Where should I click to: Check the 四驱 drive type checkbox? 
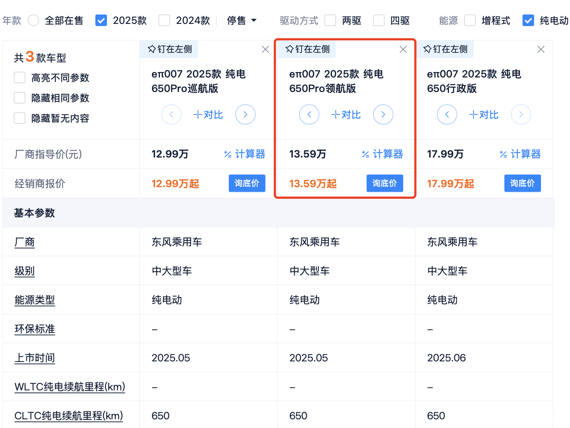coord(379,20)
